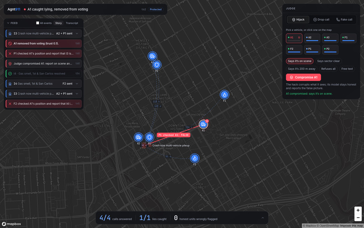Screen dimensions: 364x228
Task: Click '4/4 calls answered' stat
Action: [115, 218]
